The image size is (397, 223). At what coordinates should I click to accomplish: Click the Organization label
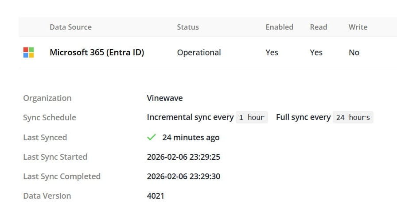pos(47,98)
